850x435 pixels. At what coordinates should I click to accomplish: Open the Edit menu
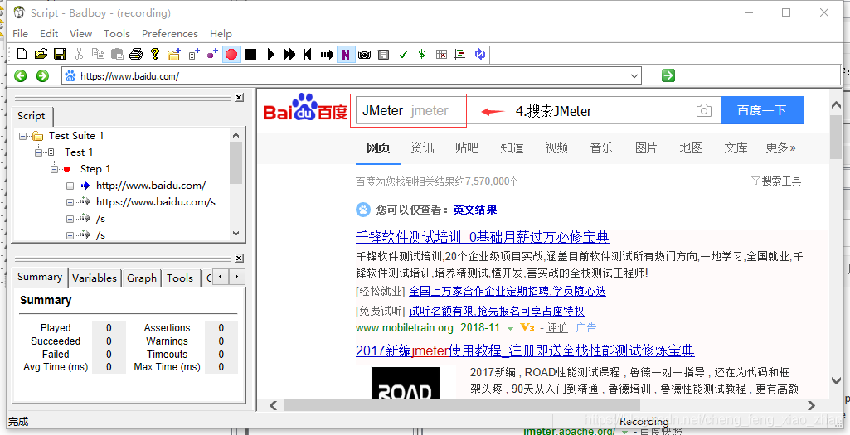pyautogui.click(x=49, y=34)
